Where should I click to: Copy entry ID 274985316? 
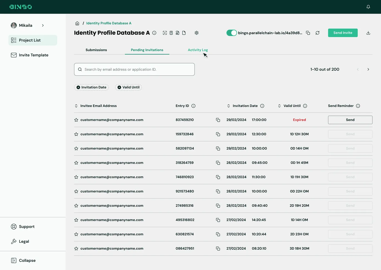pos(218,206)
